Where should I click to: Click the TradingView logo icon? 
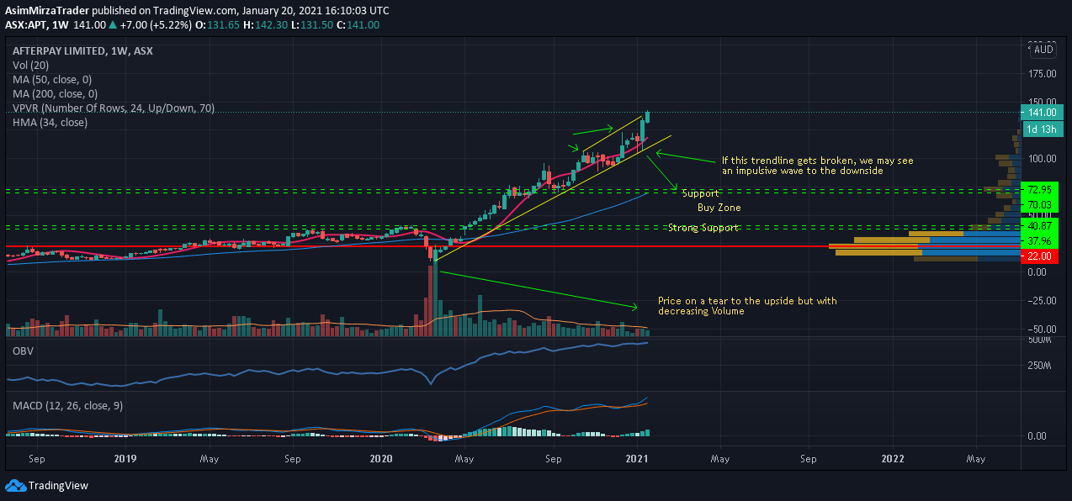click(15, 485)
